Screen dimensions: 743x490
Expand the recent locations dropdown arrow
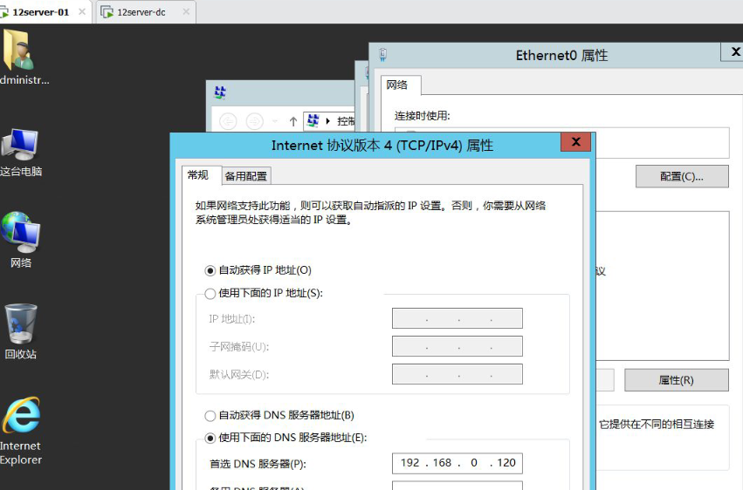275,121
